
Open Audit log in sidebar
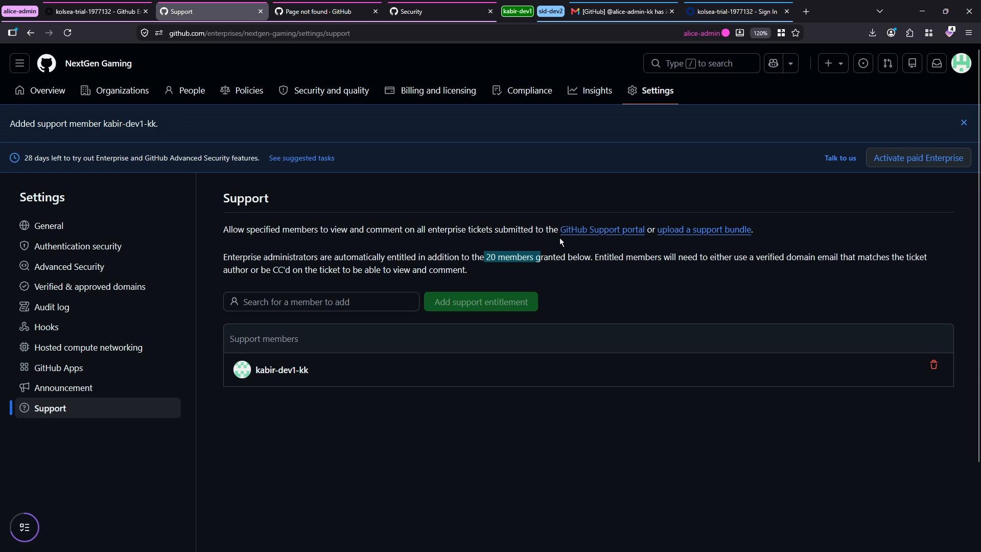98,307
